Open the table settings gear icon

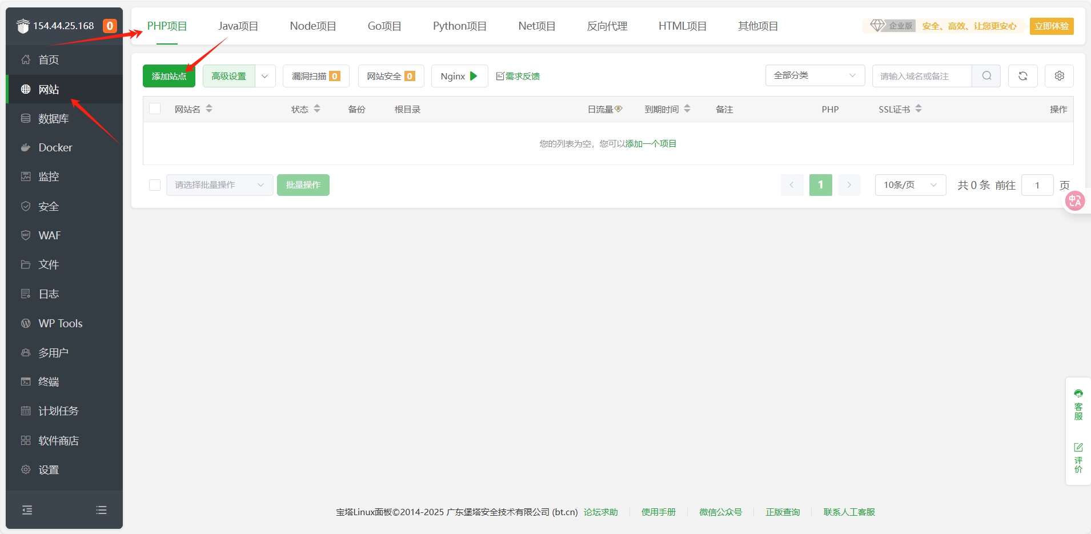[1059, 76]
